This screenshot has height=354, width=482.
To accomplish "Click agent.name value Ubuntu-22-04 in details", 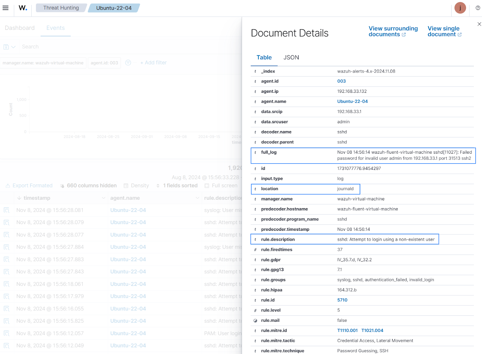I will pyautogui.click(x=352, y=102).
